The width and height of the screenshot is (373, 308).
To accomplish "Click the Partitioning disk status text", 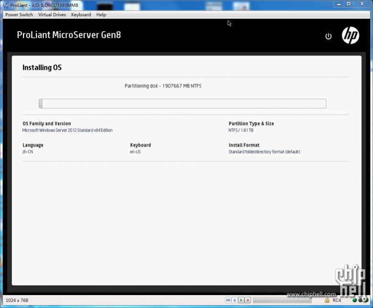I will [163, 86].
